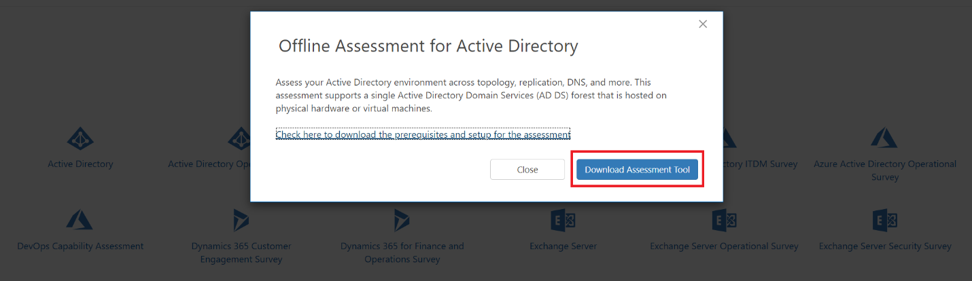The height and width of the screenshot is (281, 972).
Task: Click the "Azure Active Directory Operational Survey" label
Action: click(885, 170)
